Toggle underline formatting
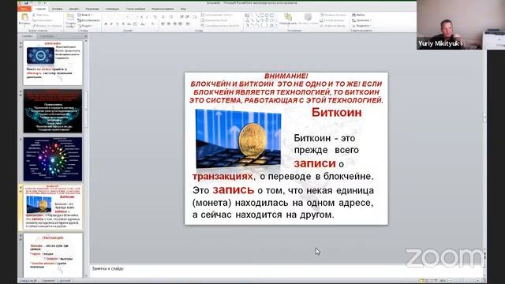505x284 pixels. (118, 24)
